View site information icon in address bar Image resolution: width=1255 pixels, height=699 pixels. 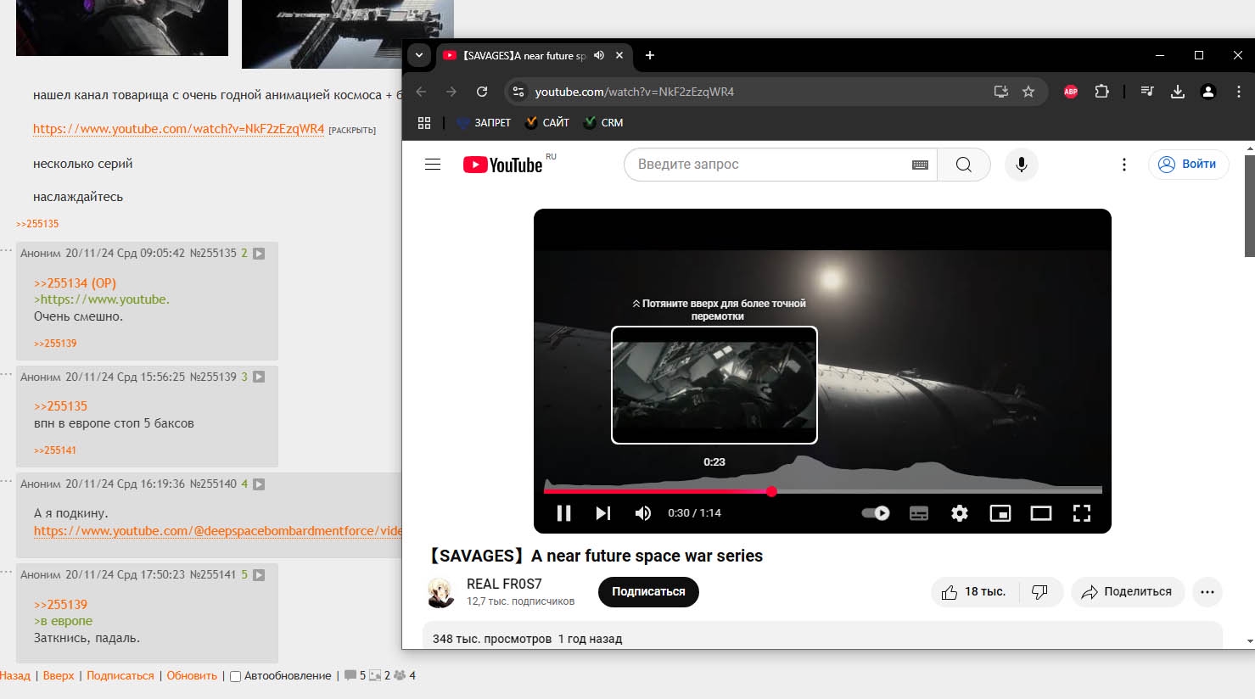[x=518, y=92]
